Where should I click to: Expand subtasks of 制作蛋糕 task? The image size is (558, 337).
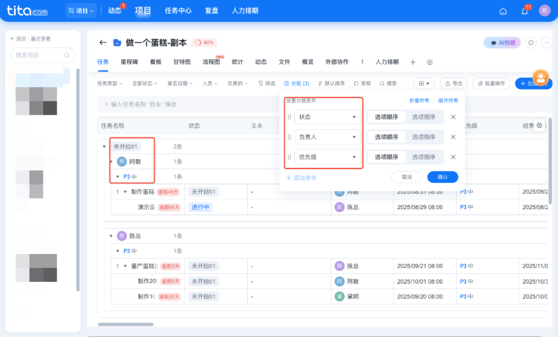pyautogui.click(x=125, y=192)
